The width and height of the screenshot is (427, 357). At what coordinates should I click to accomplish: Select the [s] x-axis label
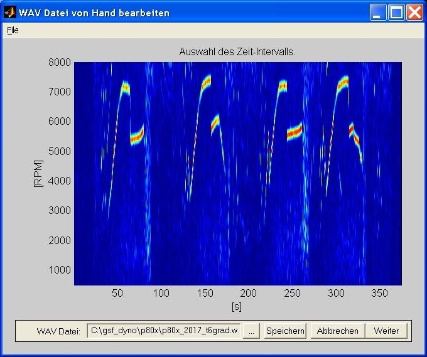(x=237, y=306)
